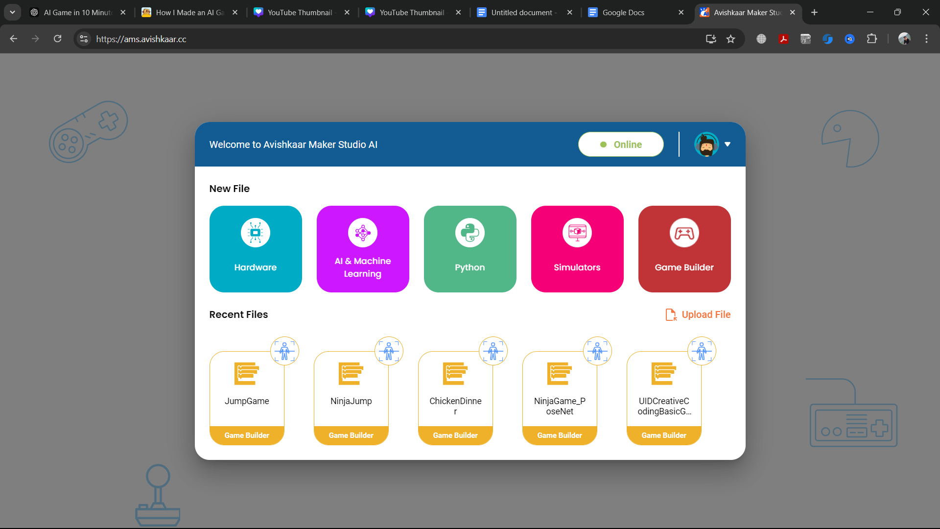The height and width of the screenshot is (529, 940).
Task: Expand the profile dropdown arrow
Action: click(x=728, y=144)
